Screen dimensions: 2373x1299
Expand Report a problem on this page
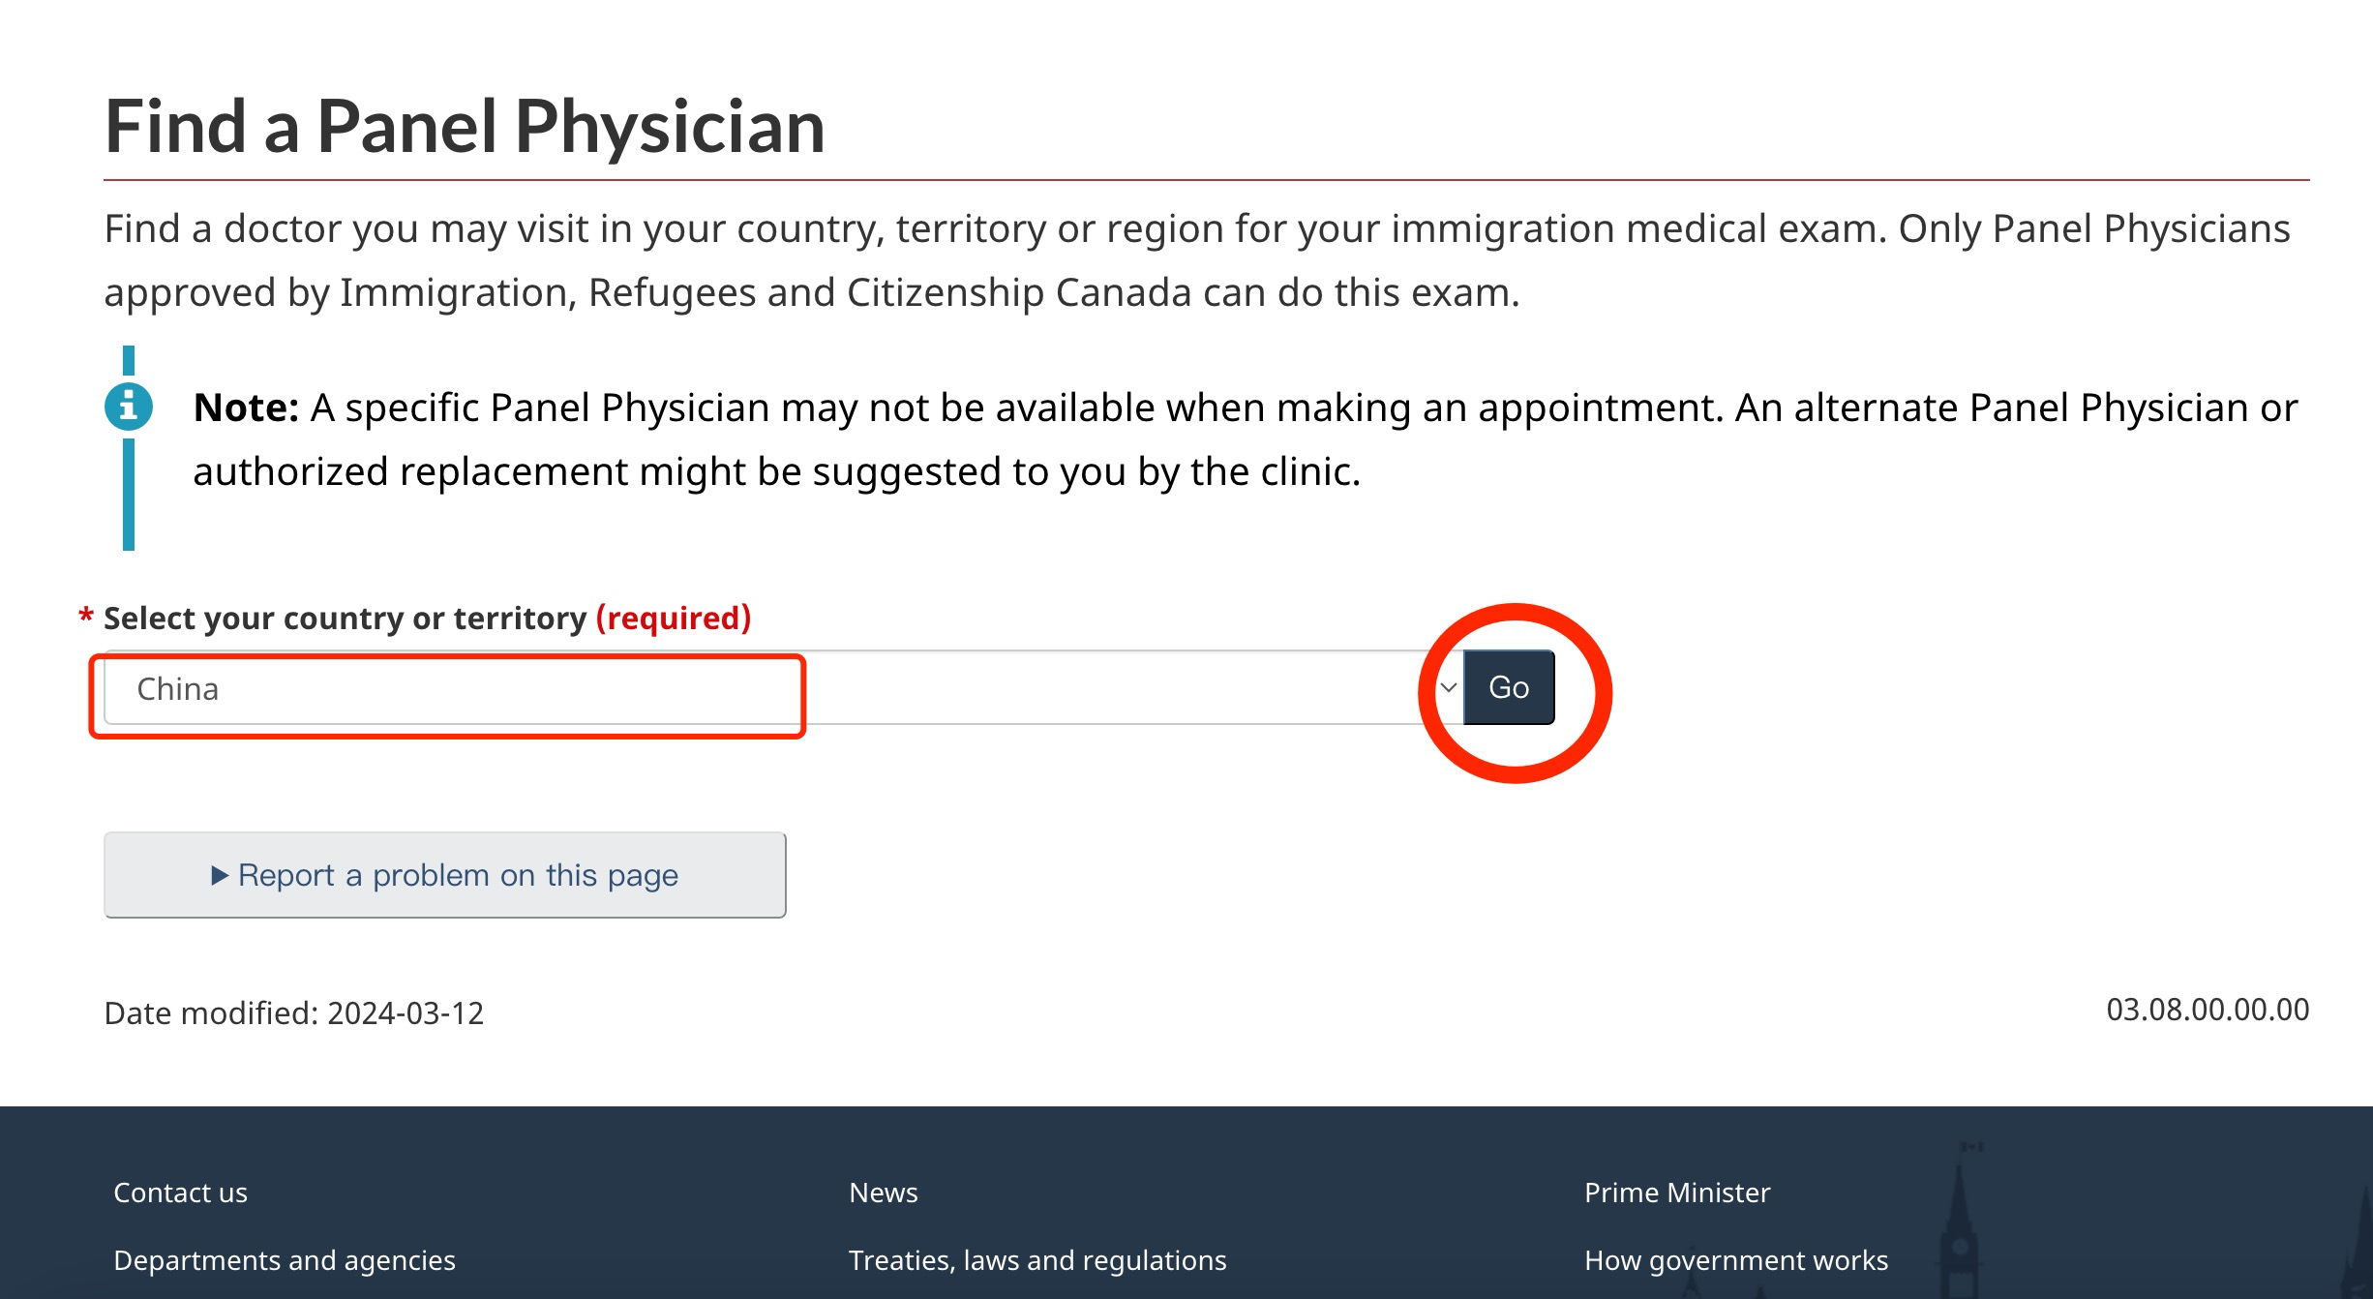[445, 875]
